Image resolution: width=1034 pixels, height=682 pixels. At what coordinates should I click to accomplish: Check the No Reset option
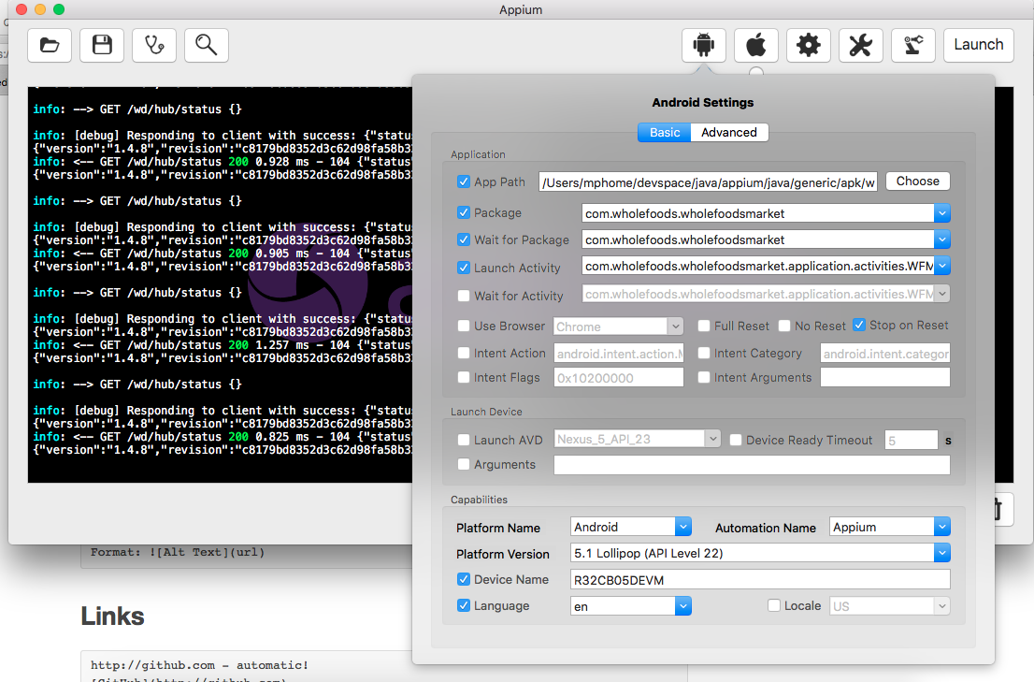tap(784, 326)
